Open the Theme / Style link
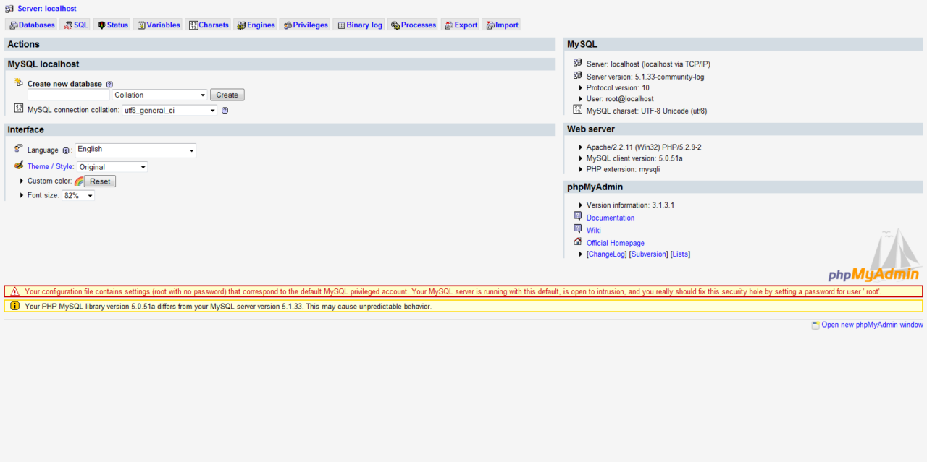Screen dimensions: 927x462 [x=51, y=167]
